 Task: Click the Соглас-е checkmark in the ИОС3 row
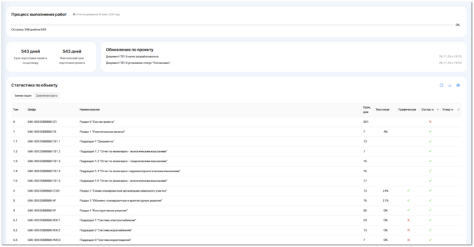[430, 240]
